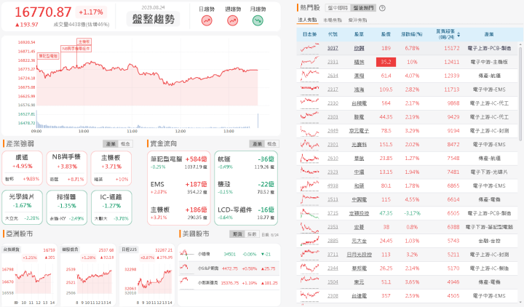Click the 筆記型電腦 flag on the index chart
This screenshot has height=307, width=524.
tap(48, 56)
